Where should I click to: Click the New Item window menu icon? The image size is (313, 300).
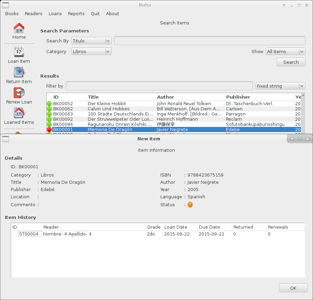[6, 139]
